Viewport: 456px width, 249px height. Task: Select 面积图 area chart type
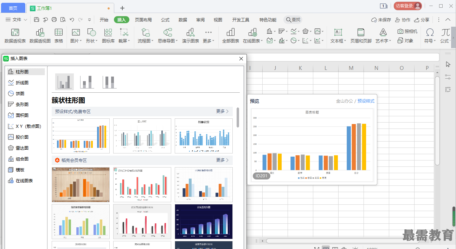coord(26,115)
